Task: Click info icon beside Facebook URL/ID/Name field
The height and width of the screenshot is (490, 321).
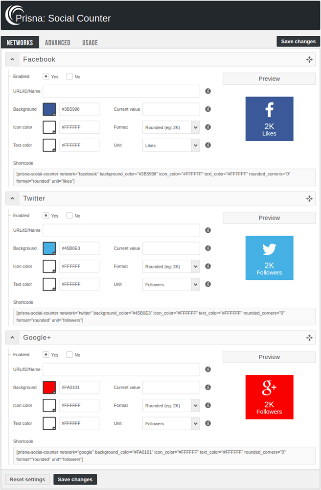Action: pyautogui.click(x=208, y=91)
